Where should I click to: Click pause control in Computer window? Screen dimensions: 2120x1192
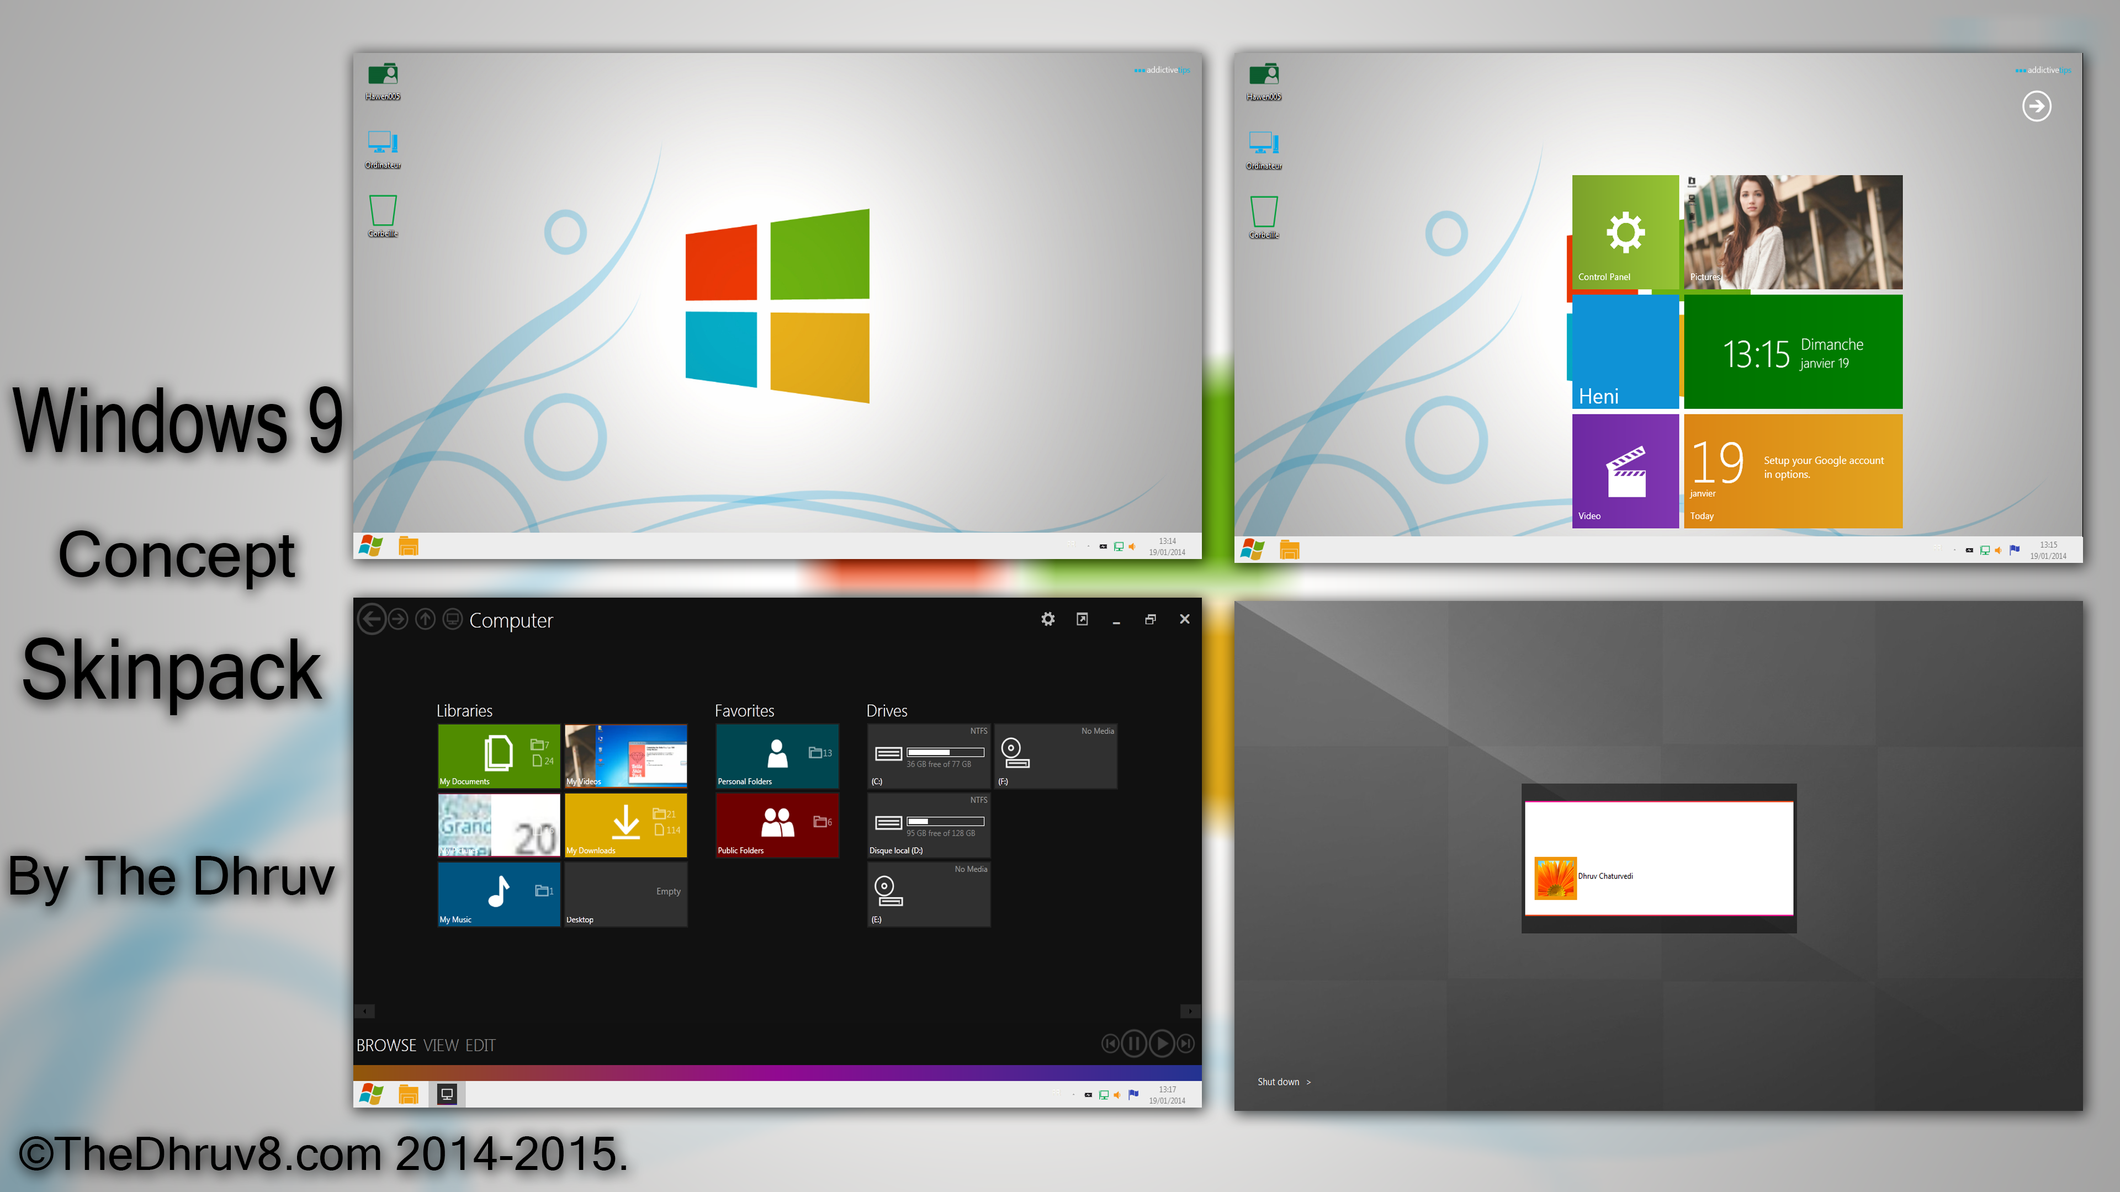(x=1134, y=1044)
